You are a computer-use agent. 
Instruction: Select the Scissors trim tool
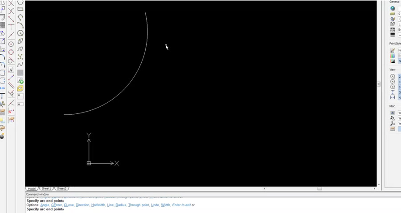point(3,104)
